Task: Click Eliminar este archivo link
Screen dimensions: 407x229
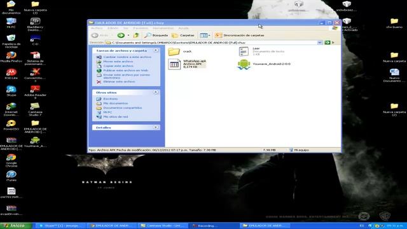Action: click(119, 81)
